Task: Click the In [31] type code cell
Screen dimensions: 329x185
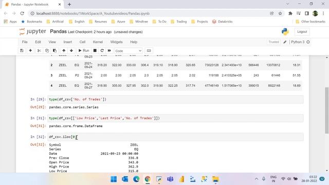Action: tap(175, 118)
